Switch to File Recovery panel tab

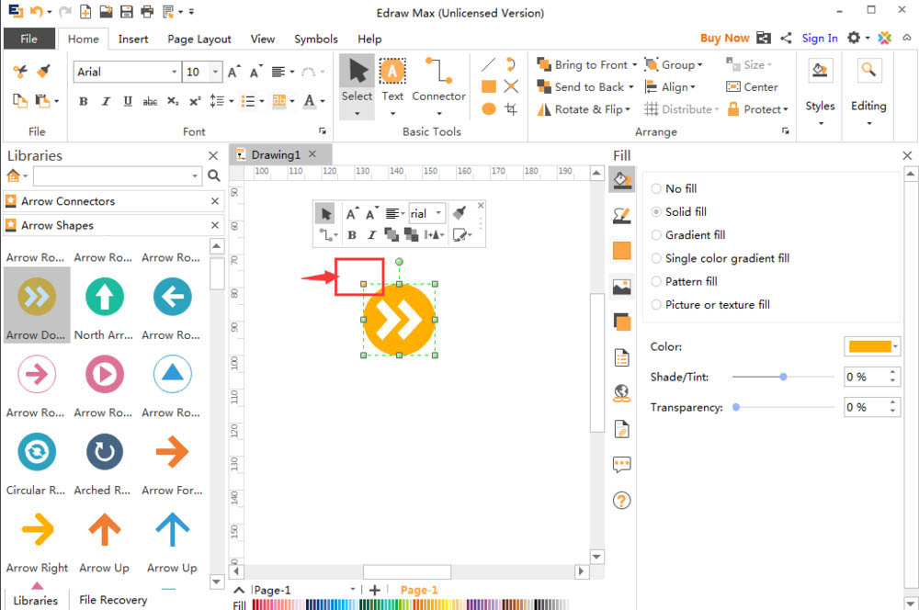pyautogui.click(x=113, y=600)
